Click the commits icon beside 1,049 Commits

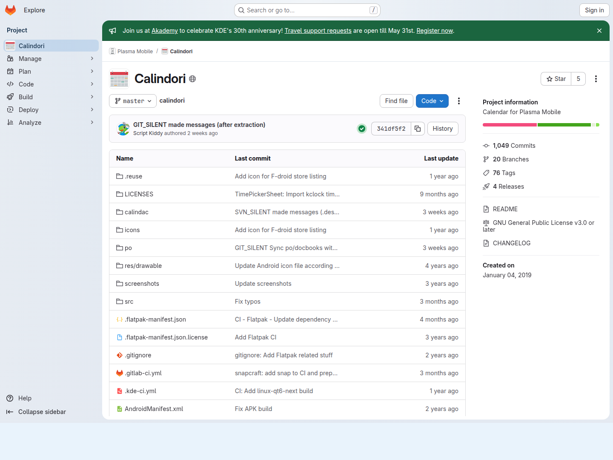coord(486,146)
